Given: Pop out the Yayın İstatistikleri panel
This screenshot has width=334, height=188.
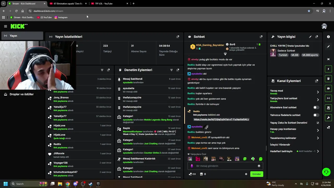Looking at the screenshot, I should pyautogui.click(x=178, y=37).
